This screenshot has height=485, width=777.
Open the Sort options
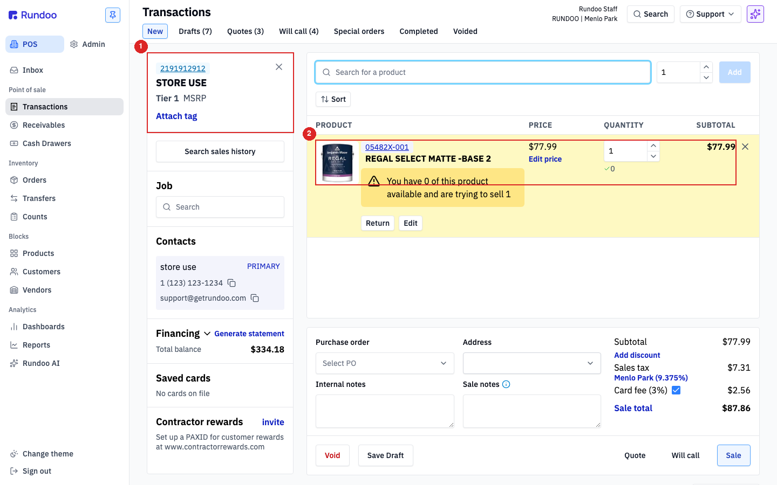(333, 99)
